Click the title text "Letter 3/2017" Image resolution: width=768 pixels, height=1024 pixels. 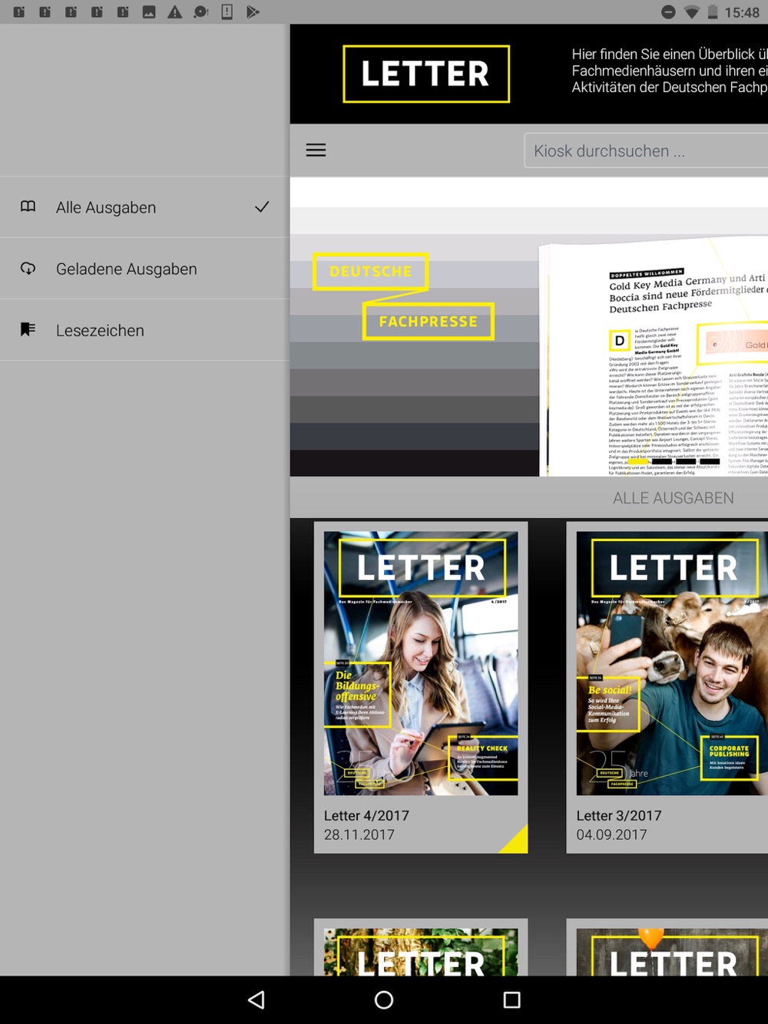pyautogui.click(x=619, y=815)
